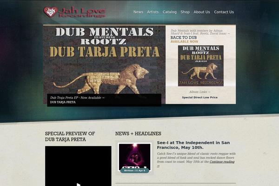Open the See-I concert poster thumbnail
The width and height of the screenshot is (279, 186).
coord(135,157)
